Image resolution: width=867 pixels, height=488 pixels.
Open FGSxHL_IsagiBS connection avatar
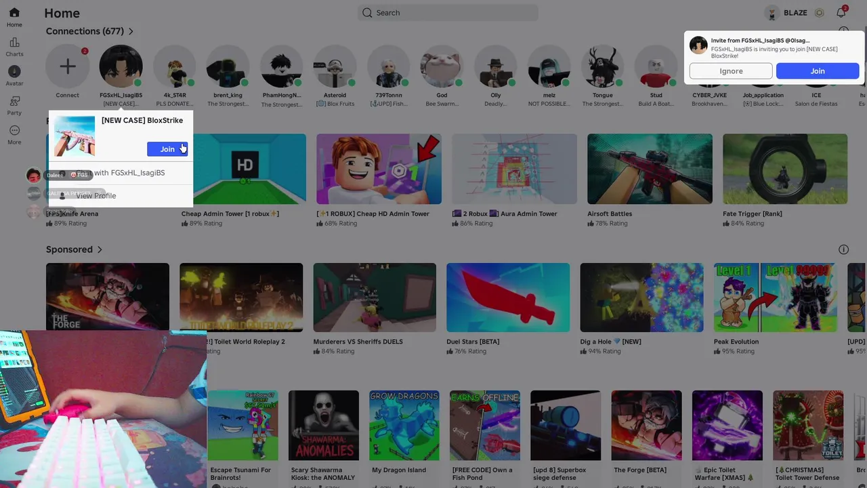[121, 66]
